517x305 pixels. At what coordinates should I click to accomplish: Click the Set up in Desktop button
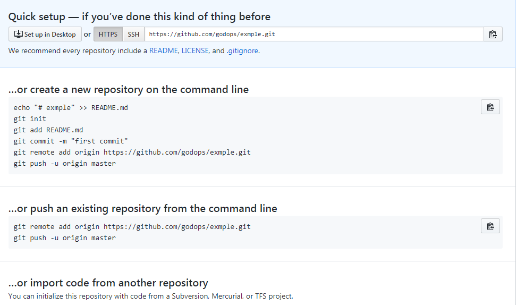coord(45,35)
